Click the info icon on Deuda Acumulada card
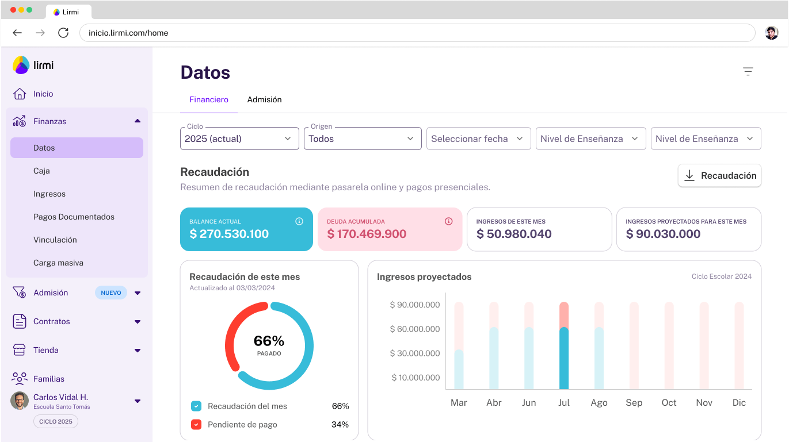Viewport: 789px width, 442px height. 448,221
